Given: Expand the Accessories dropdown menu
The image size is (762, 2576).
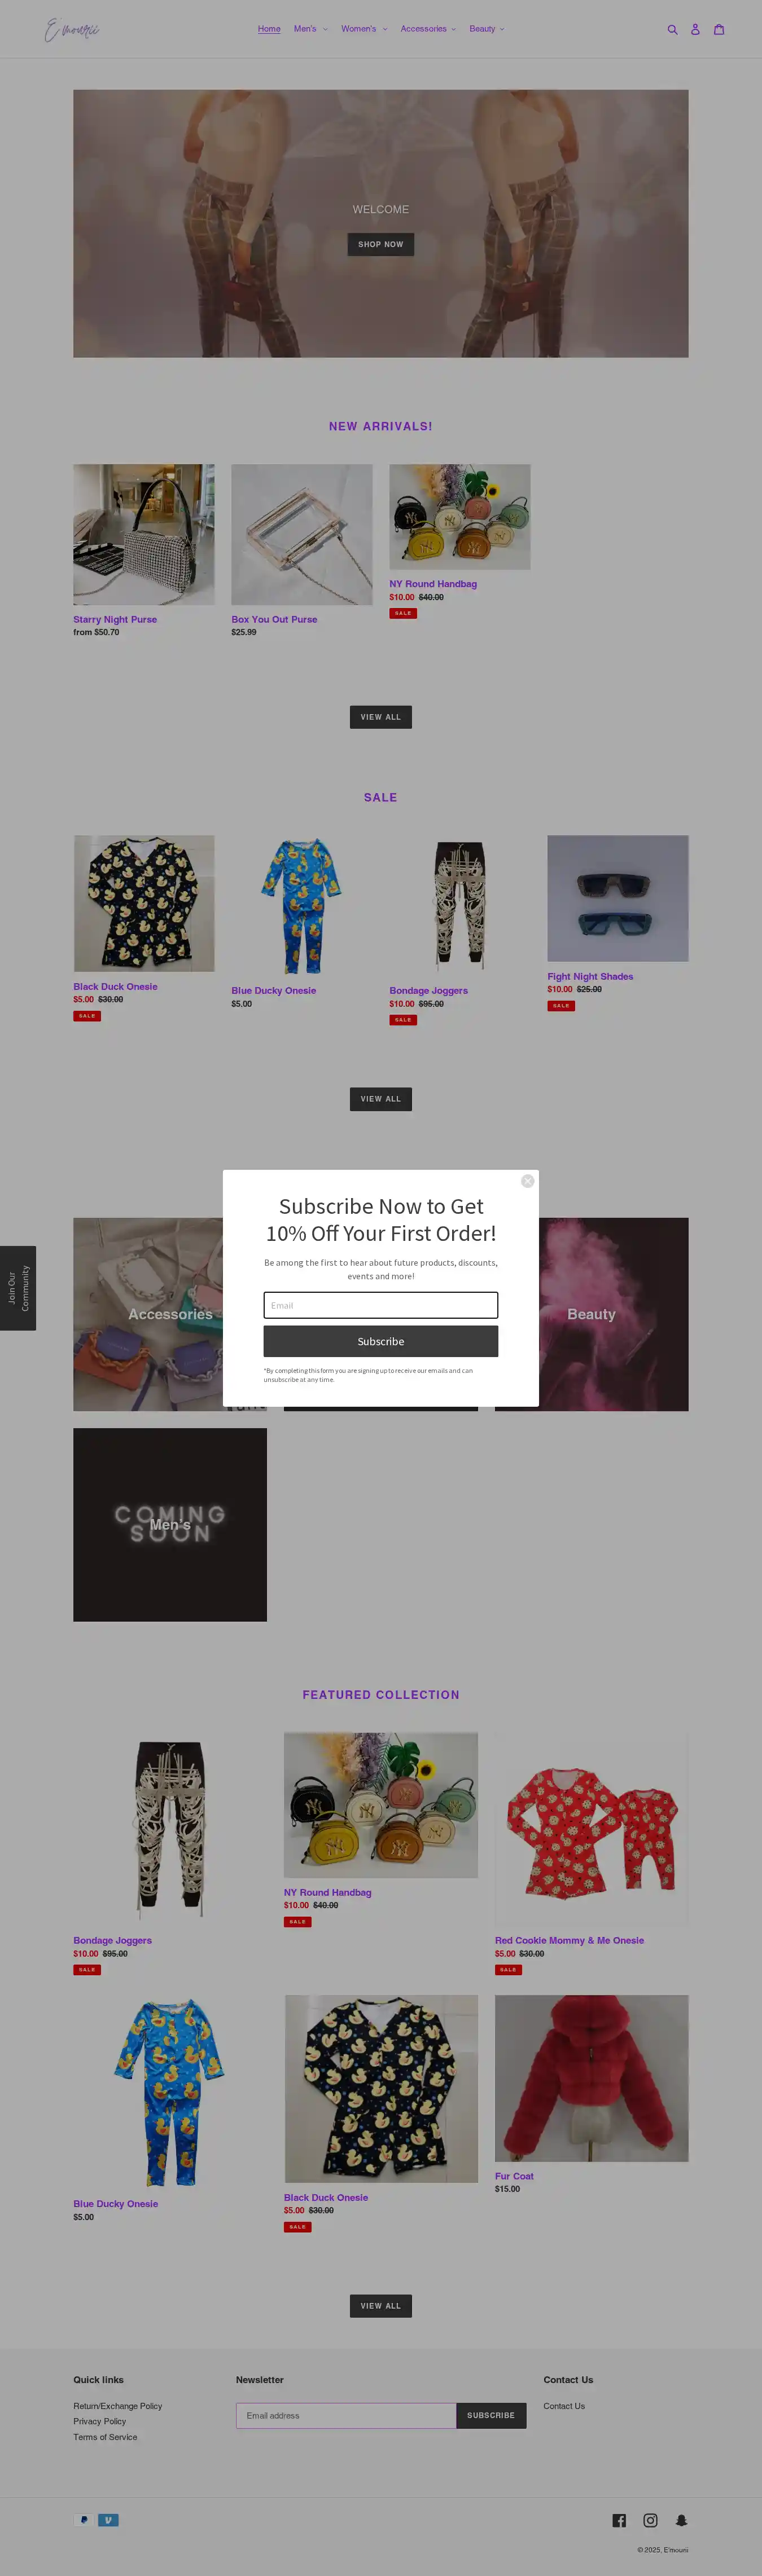Looking at the screenshot, I should [427, 29].
